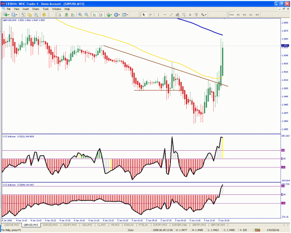This screenshot has height=233, width=291.
Task: Switch to the EURUSD,M15 chart tab
Action: 50,225
